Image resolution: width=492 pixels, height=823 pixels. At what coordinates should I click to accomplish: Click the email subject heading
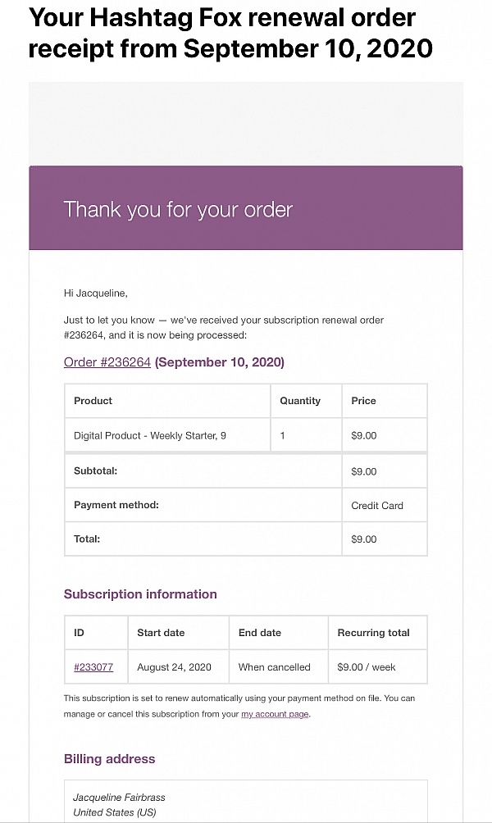230,34
